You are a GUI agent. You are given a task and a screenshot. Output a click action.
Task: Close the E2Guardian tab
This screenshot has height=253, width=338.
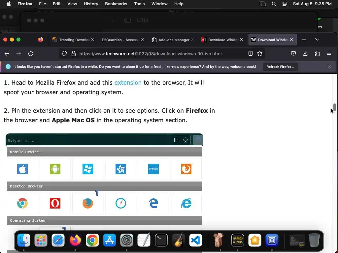(142, 40)
